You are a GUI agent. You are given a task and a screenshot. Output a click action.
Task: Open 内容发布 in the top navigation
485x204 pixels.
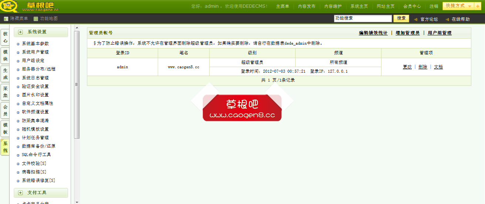point(307,6)
